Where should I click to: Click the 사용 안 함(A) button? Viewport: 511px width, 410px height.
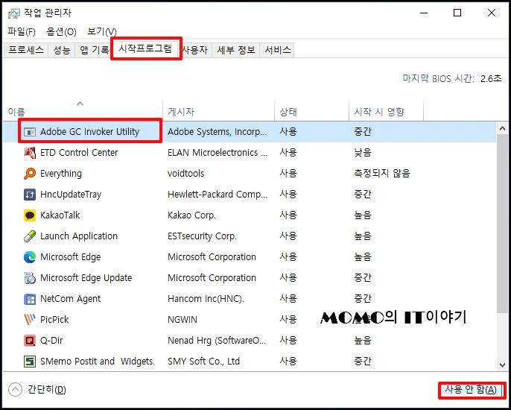click(471, 390)
